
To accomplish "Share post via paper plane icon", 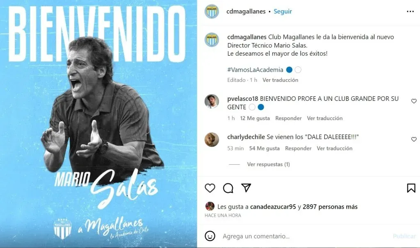I will coord(246,188).
